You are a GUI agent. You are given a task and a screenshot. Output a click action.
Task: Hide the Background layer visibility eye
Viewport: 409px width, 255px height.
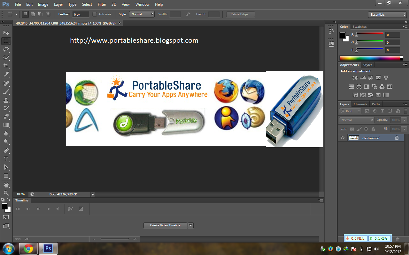tap(343, 138)
